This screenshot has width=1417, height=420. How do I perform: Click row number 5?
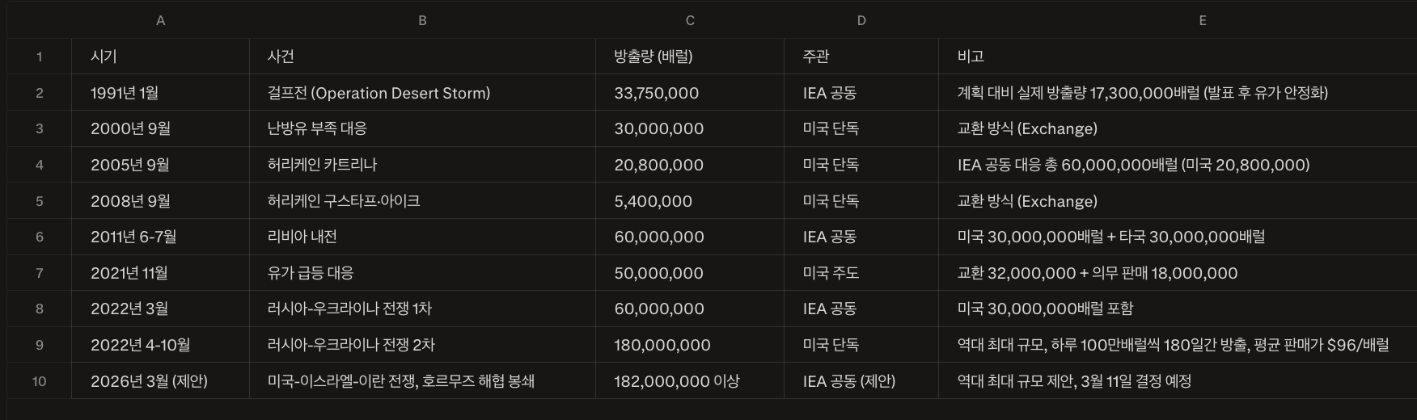[x=39, y=201]
